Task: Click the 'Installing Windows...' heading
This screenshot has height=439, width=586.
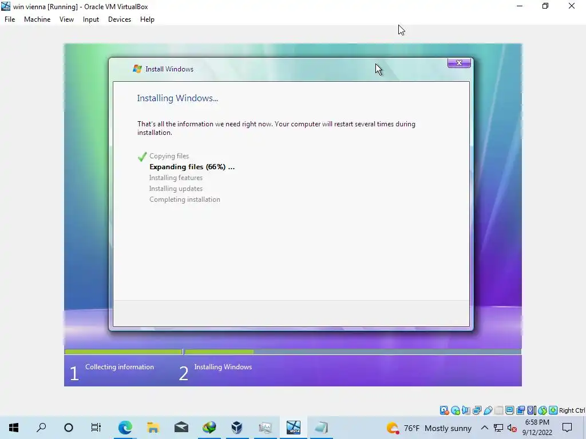Action: tap(177, 98)
